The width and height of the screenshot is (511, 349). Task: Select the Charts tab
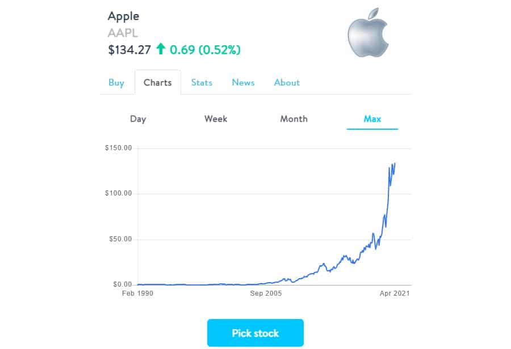(158, 83)
